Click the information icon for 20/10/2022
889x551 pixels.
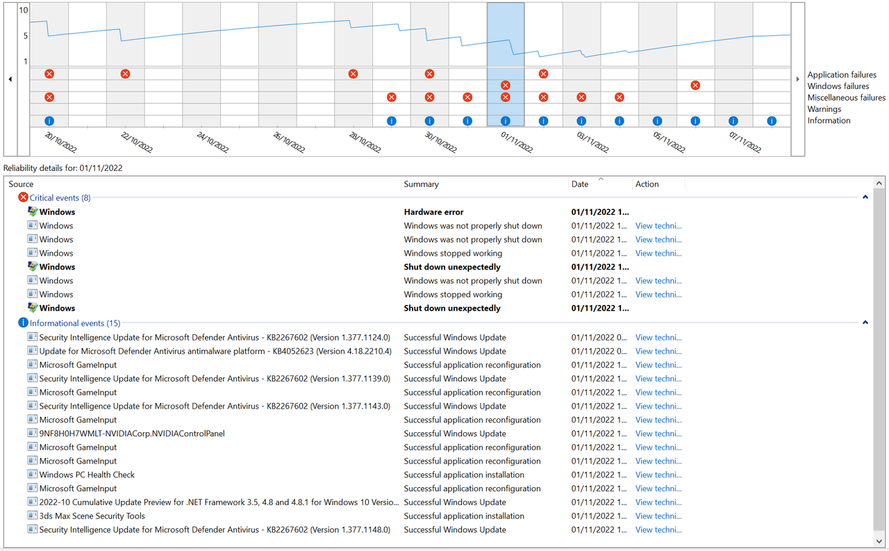point(49,121)
